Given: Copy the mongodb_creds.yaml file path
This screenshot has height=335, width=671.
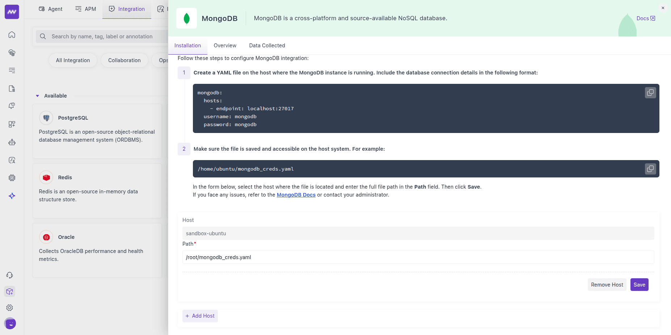Looking at the screenshot, I should pos(650,169).
